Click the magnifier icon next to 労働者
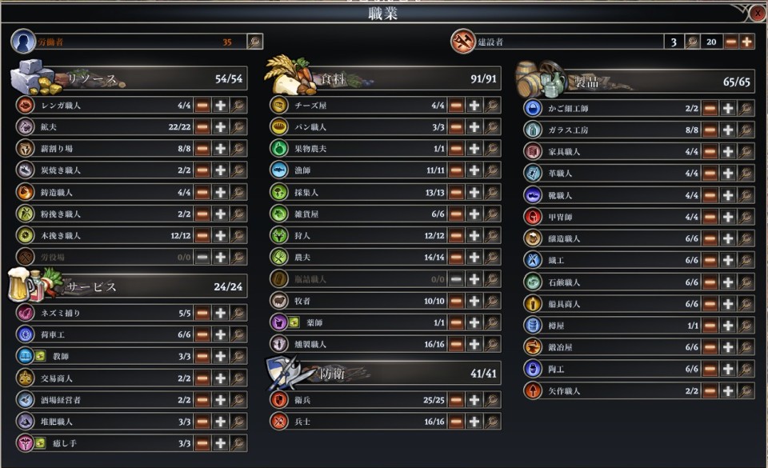The height and width of the screenshot is (468, 768). [254, 42]
